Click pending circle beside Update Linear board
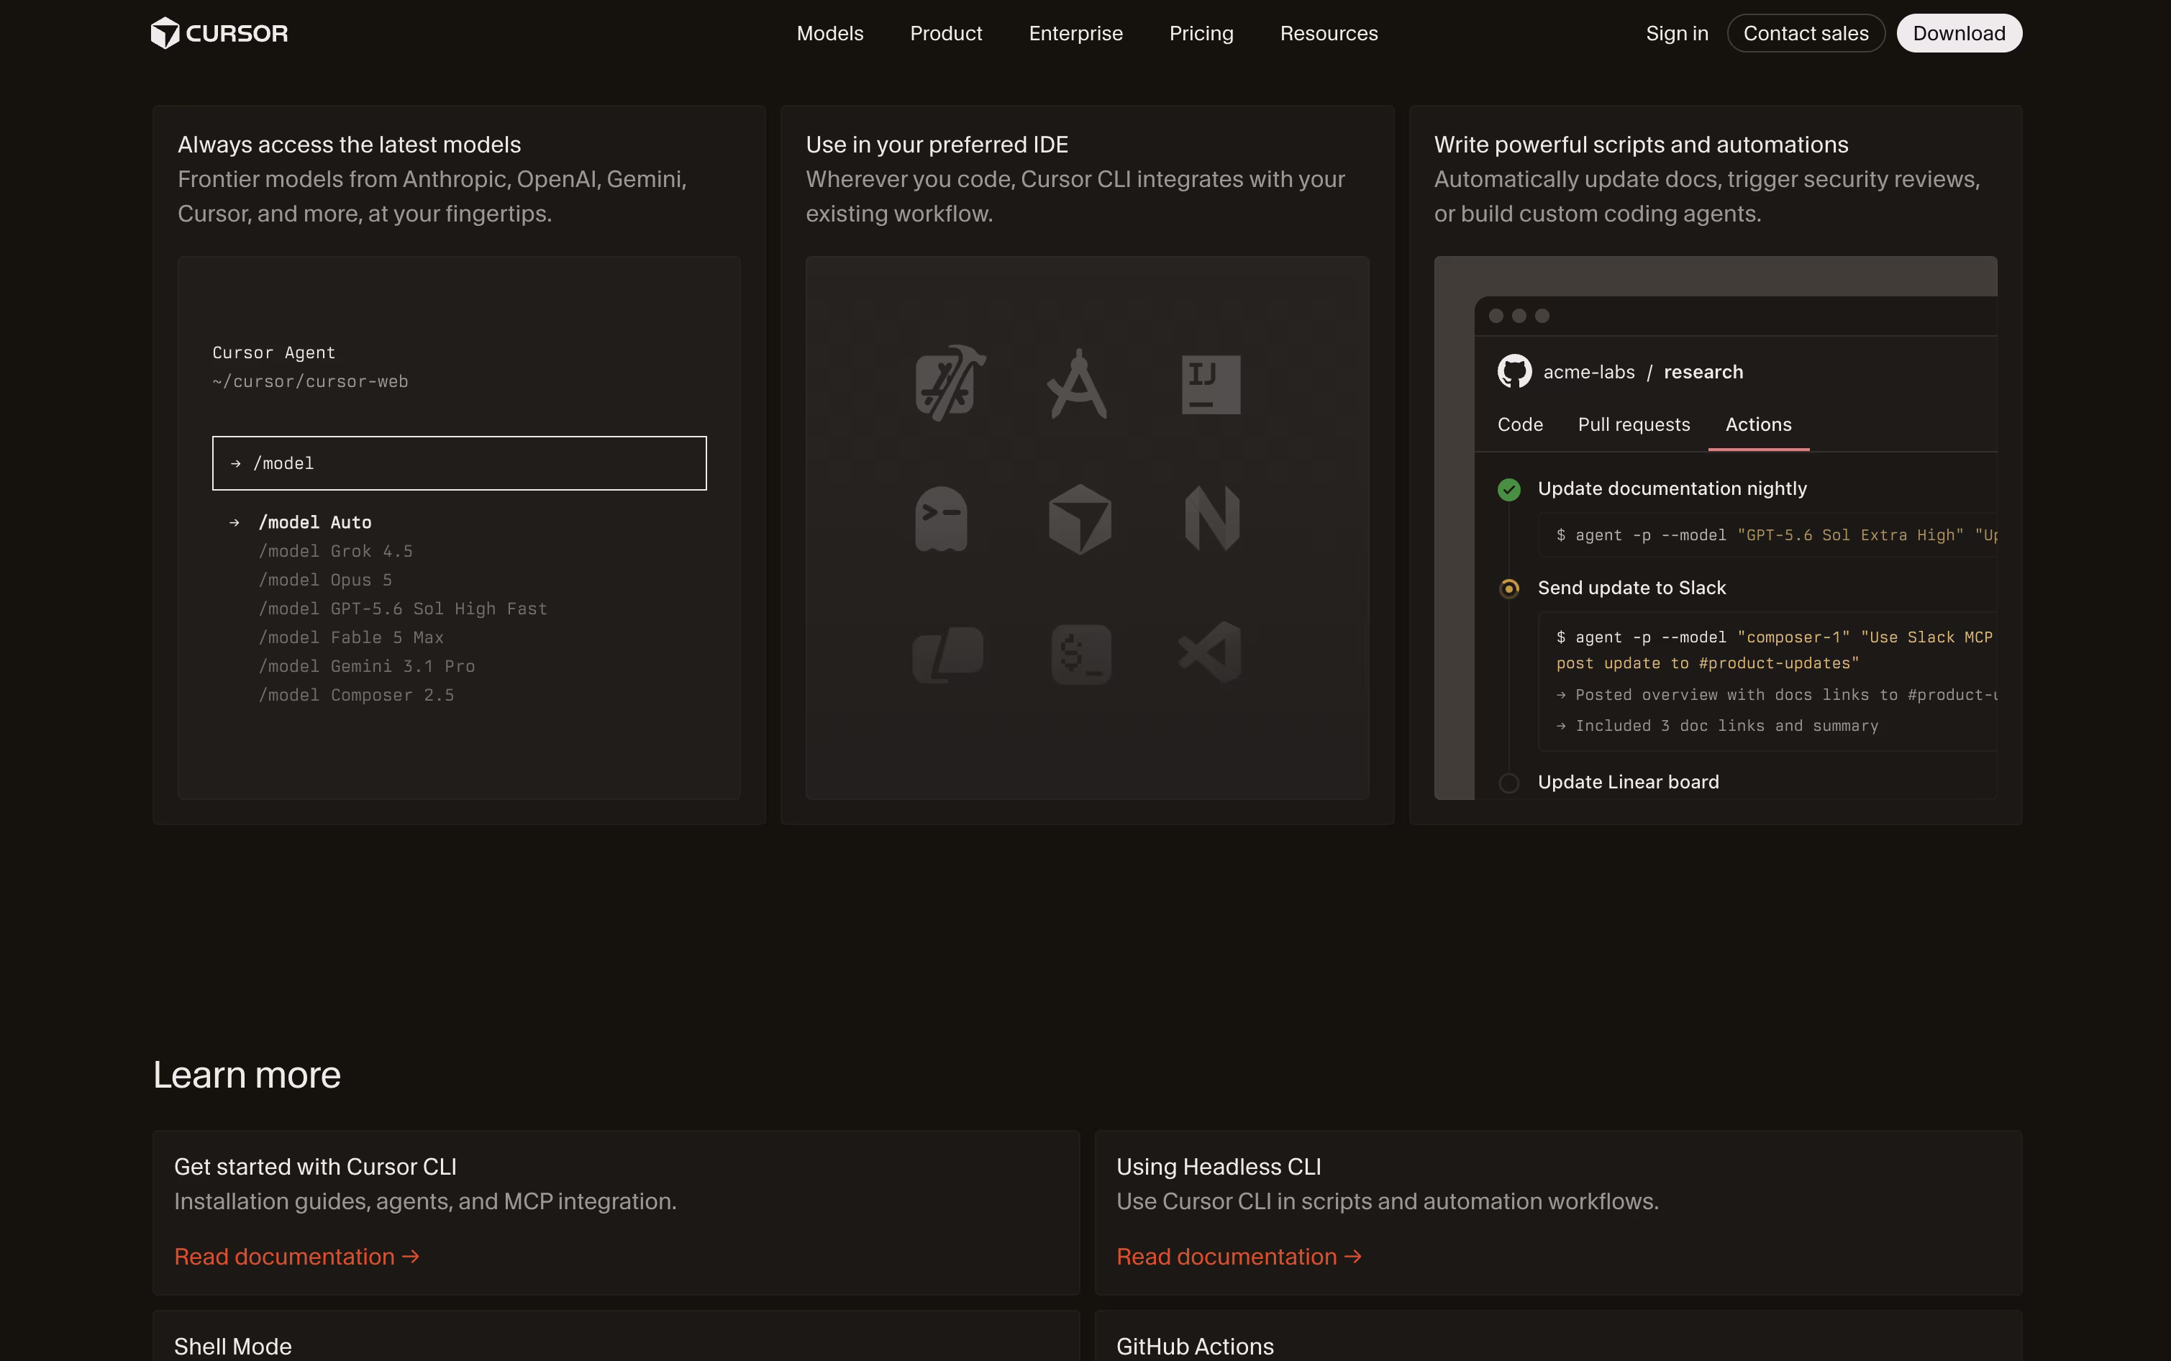2171x1361 pixels. 1508,783
